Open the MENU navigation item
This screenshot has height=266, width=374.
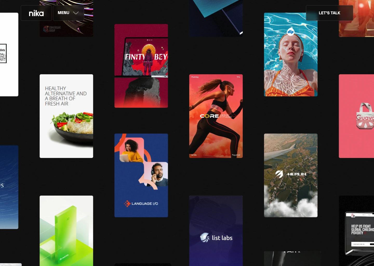63,13
